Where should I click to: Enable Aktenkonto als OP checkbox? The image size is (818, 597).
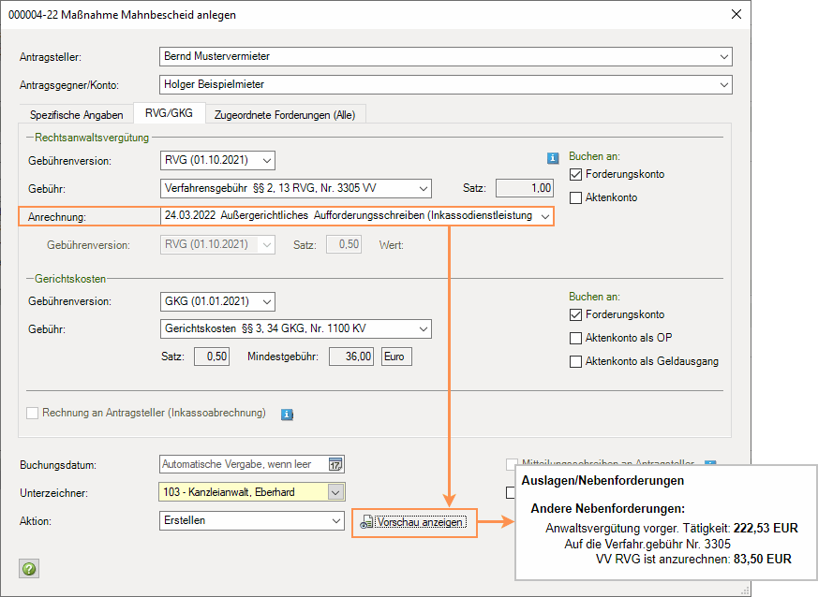575,338
